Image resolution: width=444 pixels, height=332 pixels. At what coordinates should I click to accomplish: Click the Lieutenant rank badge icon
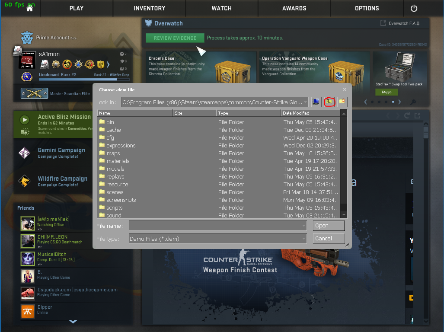[27, 77]
